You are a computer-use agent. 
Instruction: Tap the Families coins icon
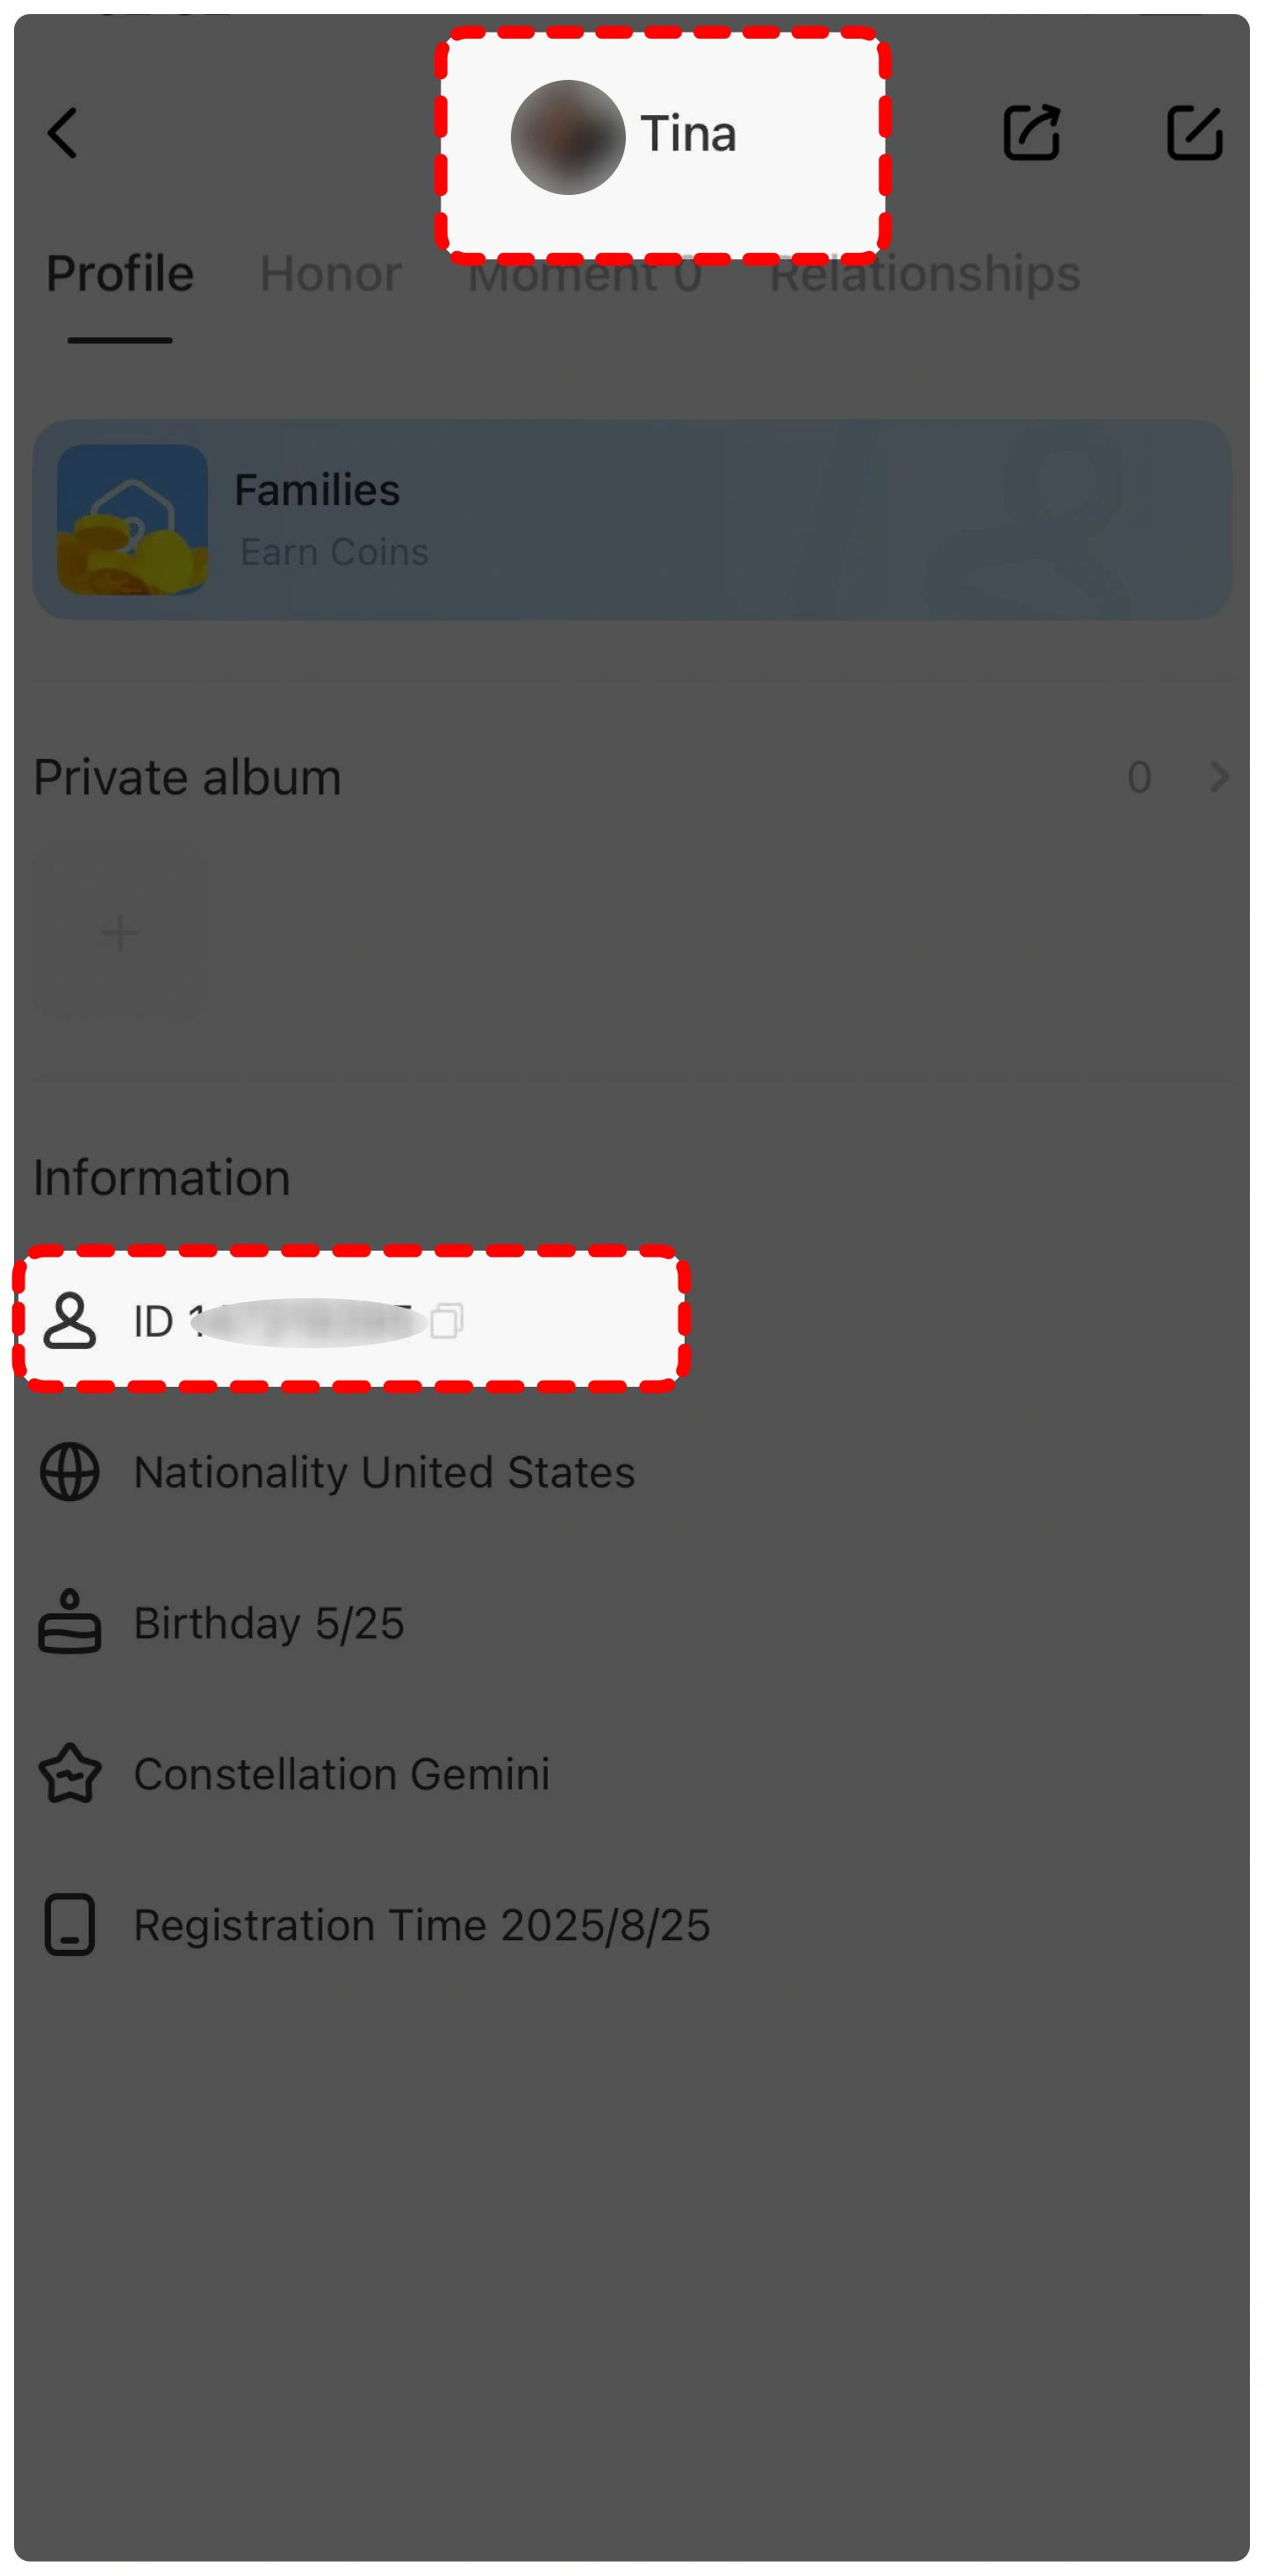click(x=132, y=519)
